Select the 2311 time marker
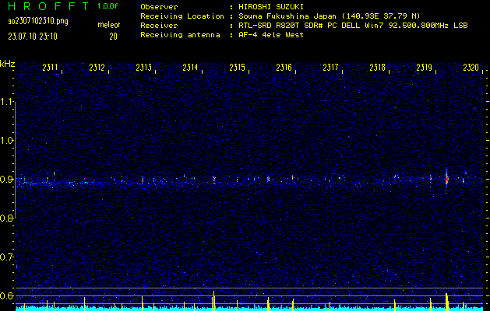The width and height of the screenshot is (490, 311). click(51, 68)
